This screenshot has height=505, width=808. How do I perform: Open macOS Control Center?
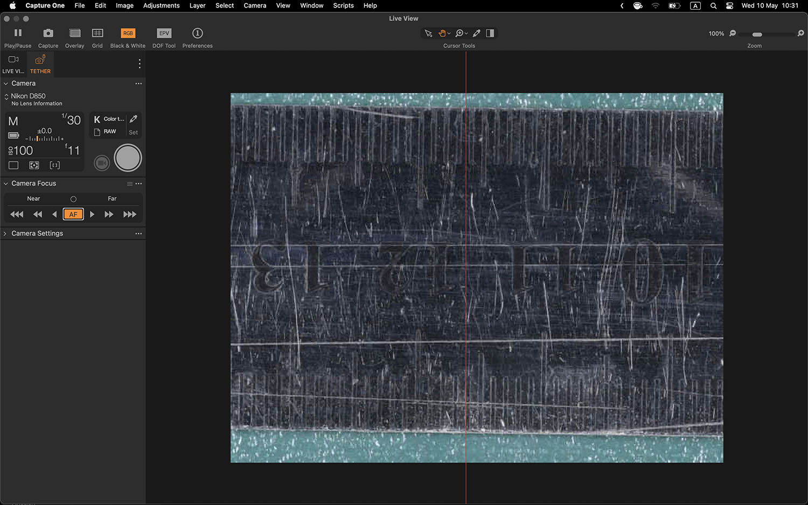(729, 5)
